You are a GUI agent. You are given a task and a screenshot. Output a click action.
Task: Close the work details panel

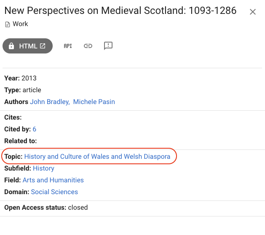coord(253,12)
